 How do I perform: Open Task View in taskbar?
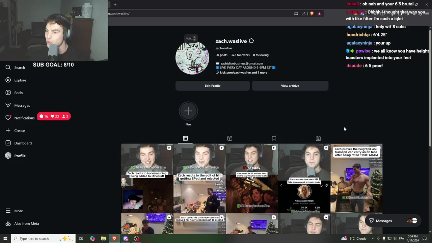(81, 239)
